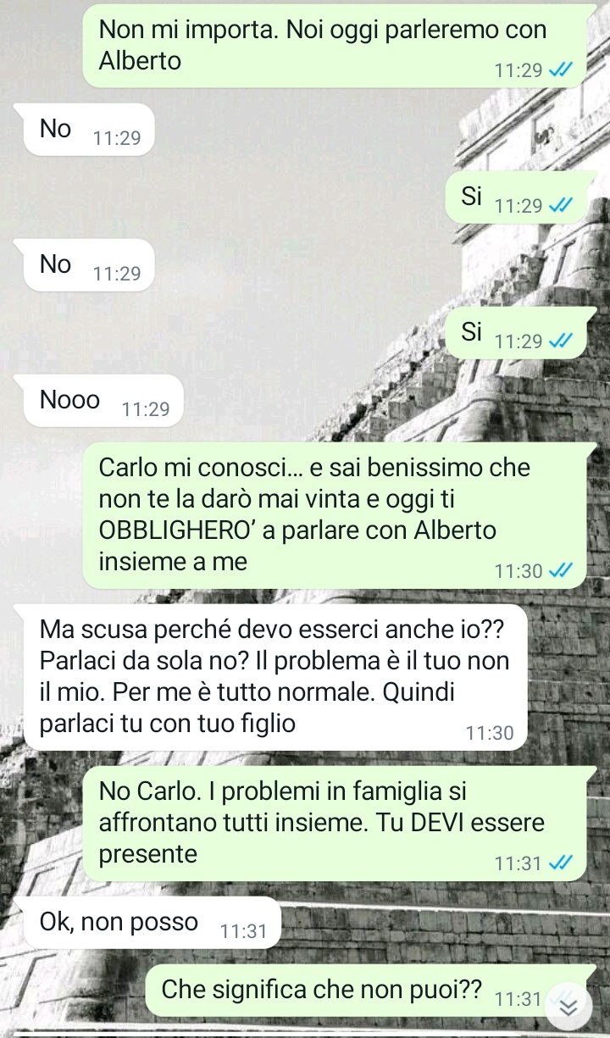Tap the 11:30 timestamp under 'insieme a me'
Screen dimensions: 610x1038
pyautogui.click(x=518, y=571)
